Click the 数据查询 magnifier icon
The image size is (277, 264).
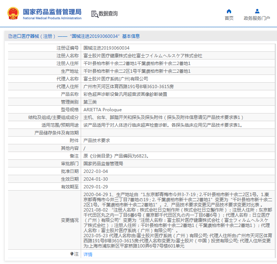click(95, 14)
